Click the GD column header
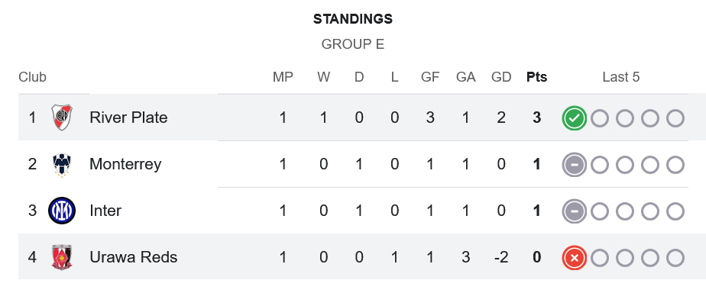This screenshot has height=293, width=706. pos(501,77)
